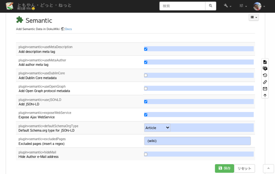Click the envelope mail icon in side toolbar
This screenshot has width=275, height=174.
pyautogui.click(x=265, y=89)
